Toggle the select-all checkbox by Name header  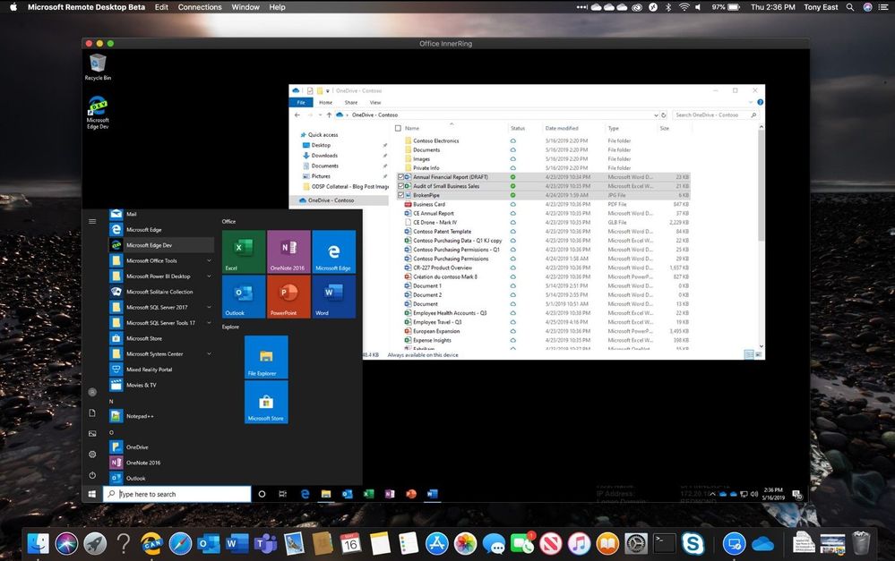coord(399,128)
